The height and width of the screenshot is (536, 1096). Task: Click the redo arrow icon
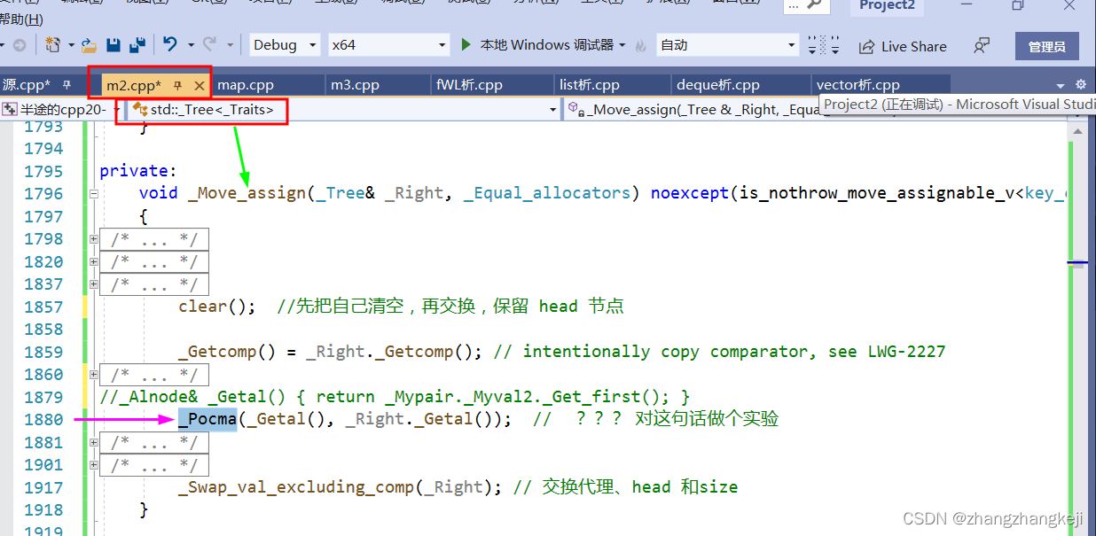pos(209,44)
